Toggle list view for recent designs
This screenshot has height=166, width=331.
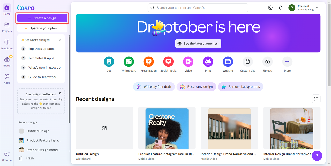316,99
